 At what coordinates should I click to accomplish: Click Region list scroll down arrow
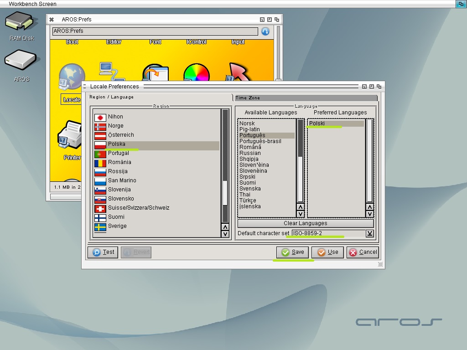click(225, 234)
